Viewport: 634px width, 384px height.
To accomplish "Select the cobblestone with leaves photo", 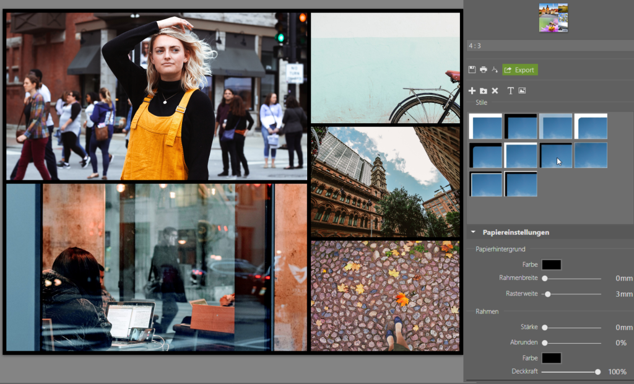I will pos(385,296).
